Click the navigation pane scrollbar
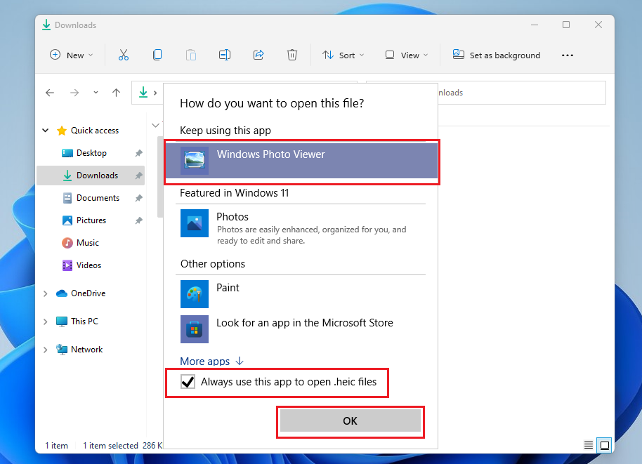 159,177
